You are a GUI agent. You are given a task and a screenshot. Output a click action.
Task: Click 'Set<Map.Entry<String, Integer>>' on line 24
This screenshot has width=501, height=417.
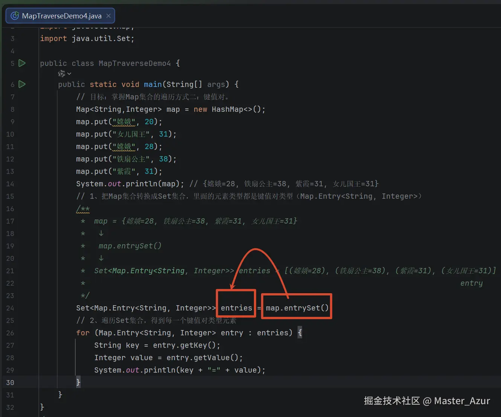(x=146, y=308)
